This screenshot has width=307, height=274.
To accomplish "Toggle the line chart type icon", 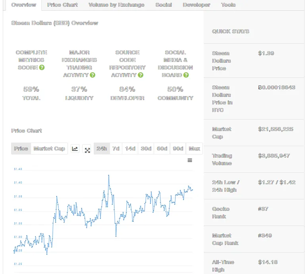I will [75, 149].
